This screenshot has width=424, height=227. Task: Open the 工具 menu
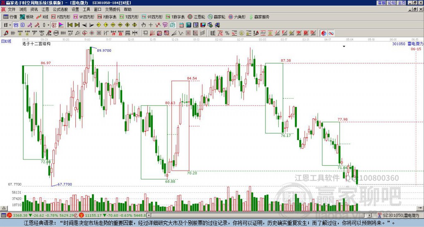[86, 10]
